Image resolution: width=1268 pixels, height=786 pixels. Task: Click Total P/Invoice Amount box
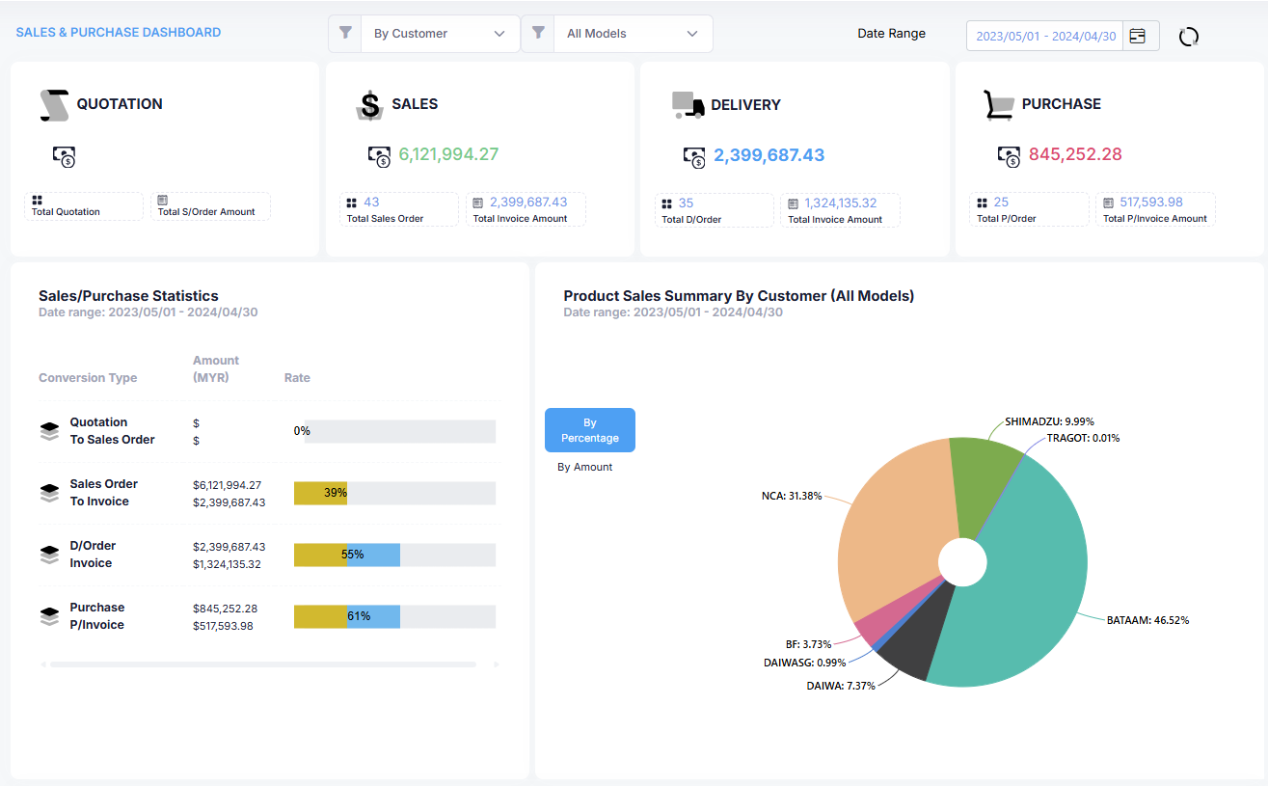point(1154,209)
